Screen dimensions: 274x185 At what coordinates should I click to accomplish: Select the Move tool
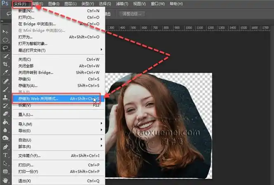coord(6,32)
